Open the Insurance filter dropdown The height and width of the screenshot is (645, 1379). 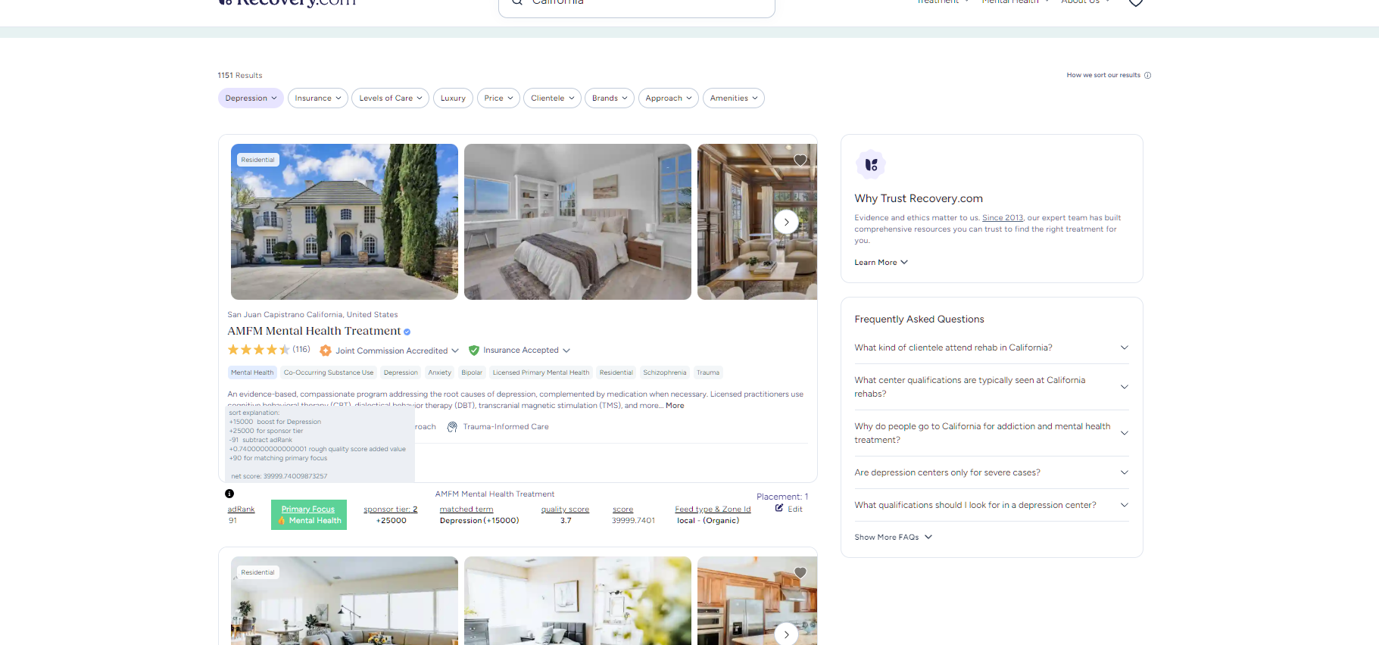coord(317,98)
